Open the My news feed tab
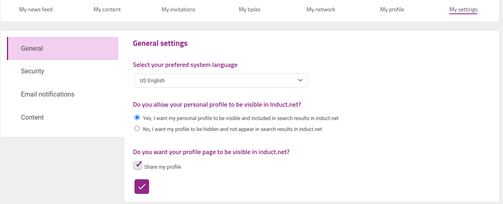503x204 pixels. [x=36, y=9]
